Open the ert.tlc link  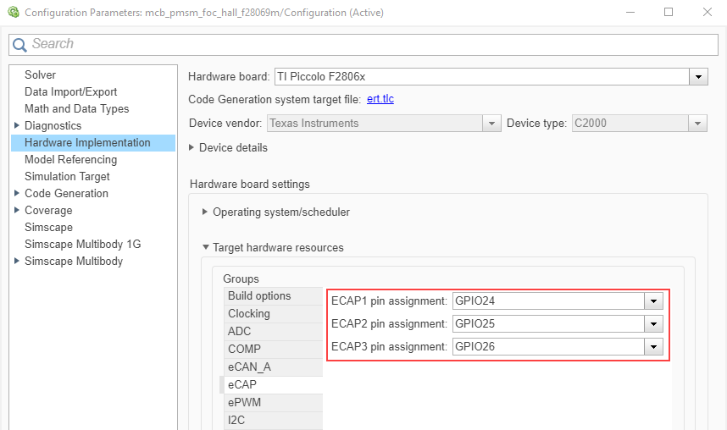tap(380, 99)
